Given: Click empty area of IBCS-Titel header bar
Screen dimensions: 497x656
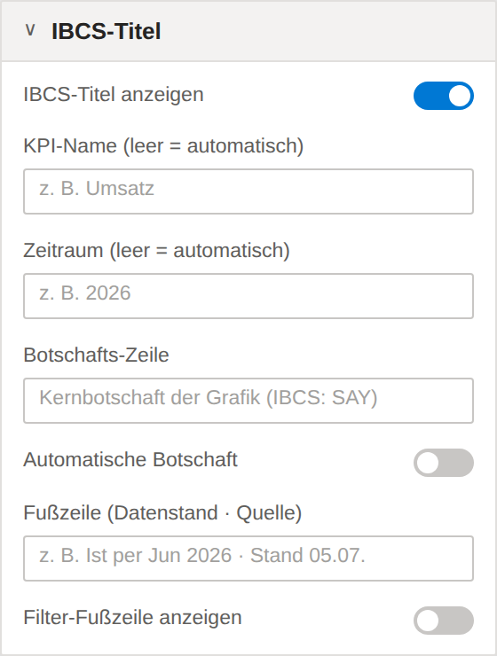Looking at the screenshot, I should (x=327, y=31).
